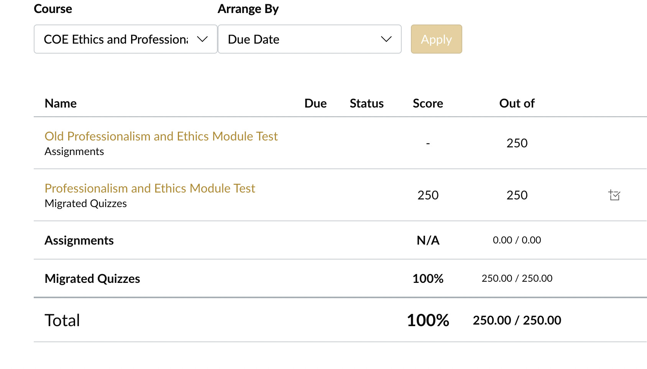
Task: Select the Out of column header
Action: coord(517,103)
